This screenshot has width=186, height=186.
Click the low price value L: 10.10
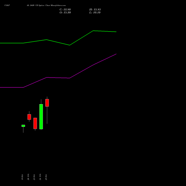[x=95, y=13]
